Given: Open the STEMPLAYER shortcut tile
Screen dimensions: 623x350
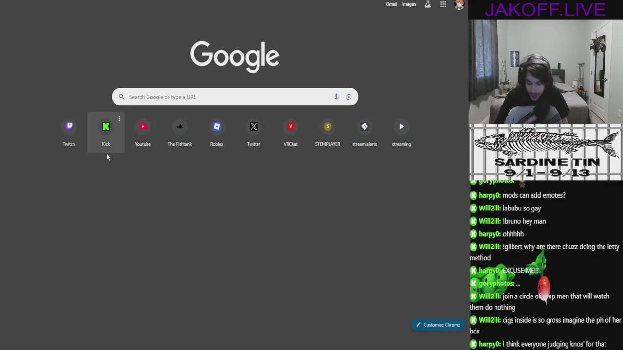Looking at the screenshot, I should [328, 132].
